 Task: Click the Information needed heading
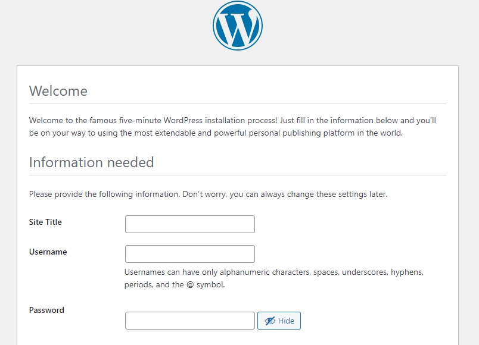(x=91, y=162)
